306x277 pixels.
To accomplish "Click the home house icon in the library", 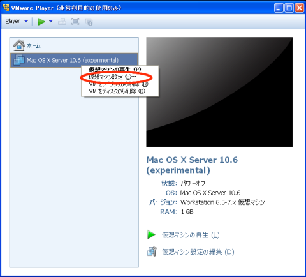I will point(19,45).
